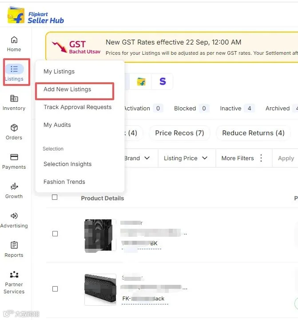This screenshot has width=298, height=320.
Task: Switch to the Blocked listings tab
Action: click(191, 108)
